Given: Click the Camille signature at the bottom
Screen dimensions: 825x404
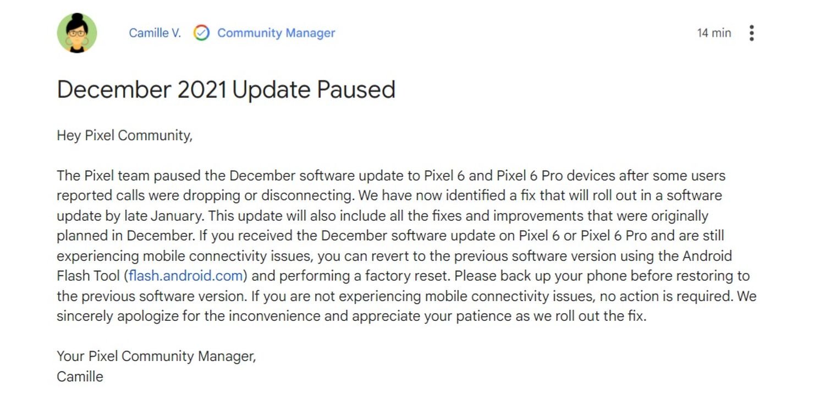Looking at the screenshot, I should (x=80, y=376).
